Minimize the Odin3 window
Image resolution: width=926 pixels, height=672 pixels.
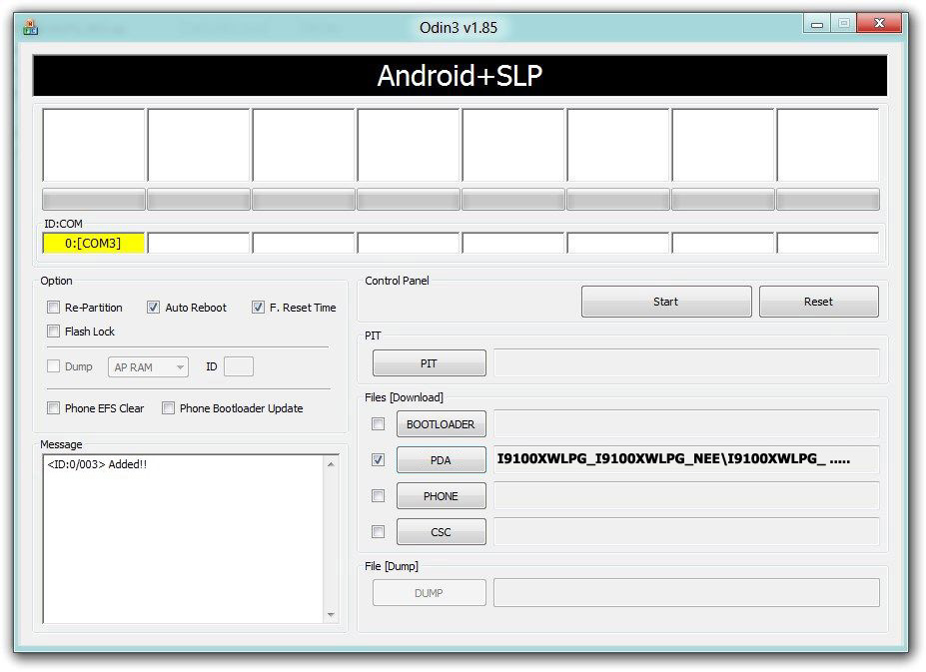817,24
